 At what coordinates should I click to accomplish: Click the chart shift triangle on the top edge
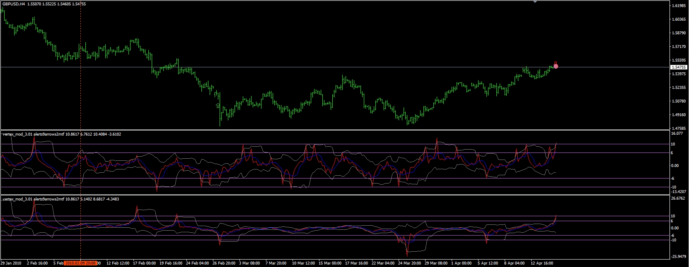point(535,2)
